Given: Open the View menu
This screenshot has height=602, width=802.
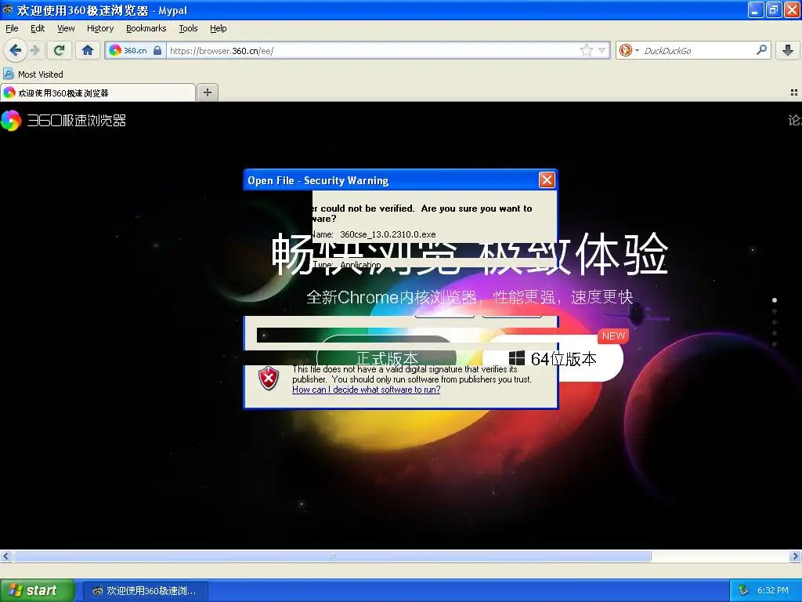Looking at the screenshot, I should [66, 28].
